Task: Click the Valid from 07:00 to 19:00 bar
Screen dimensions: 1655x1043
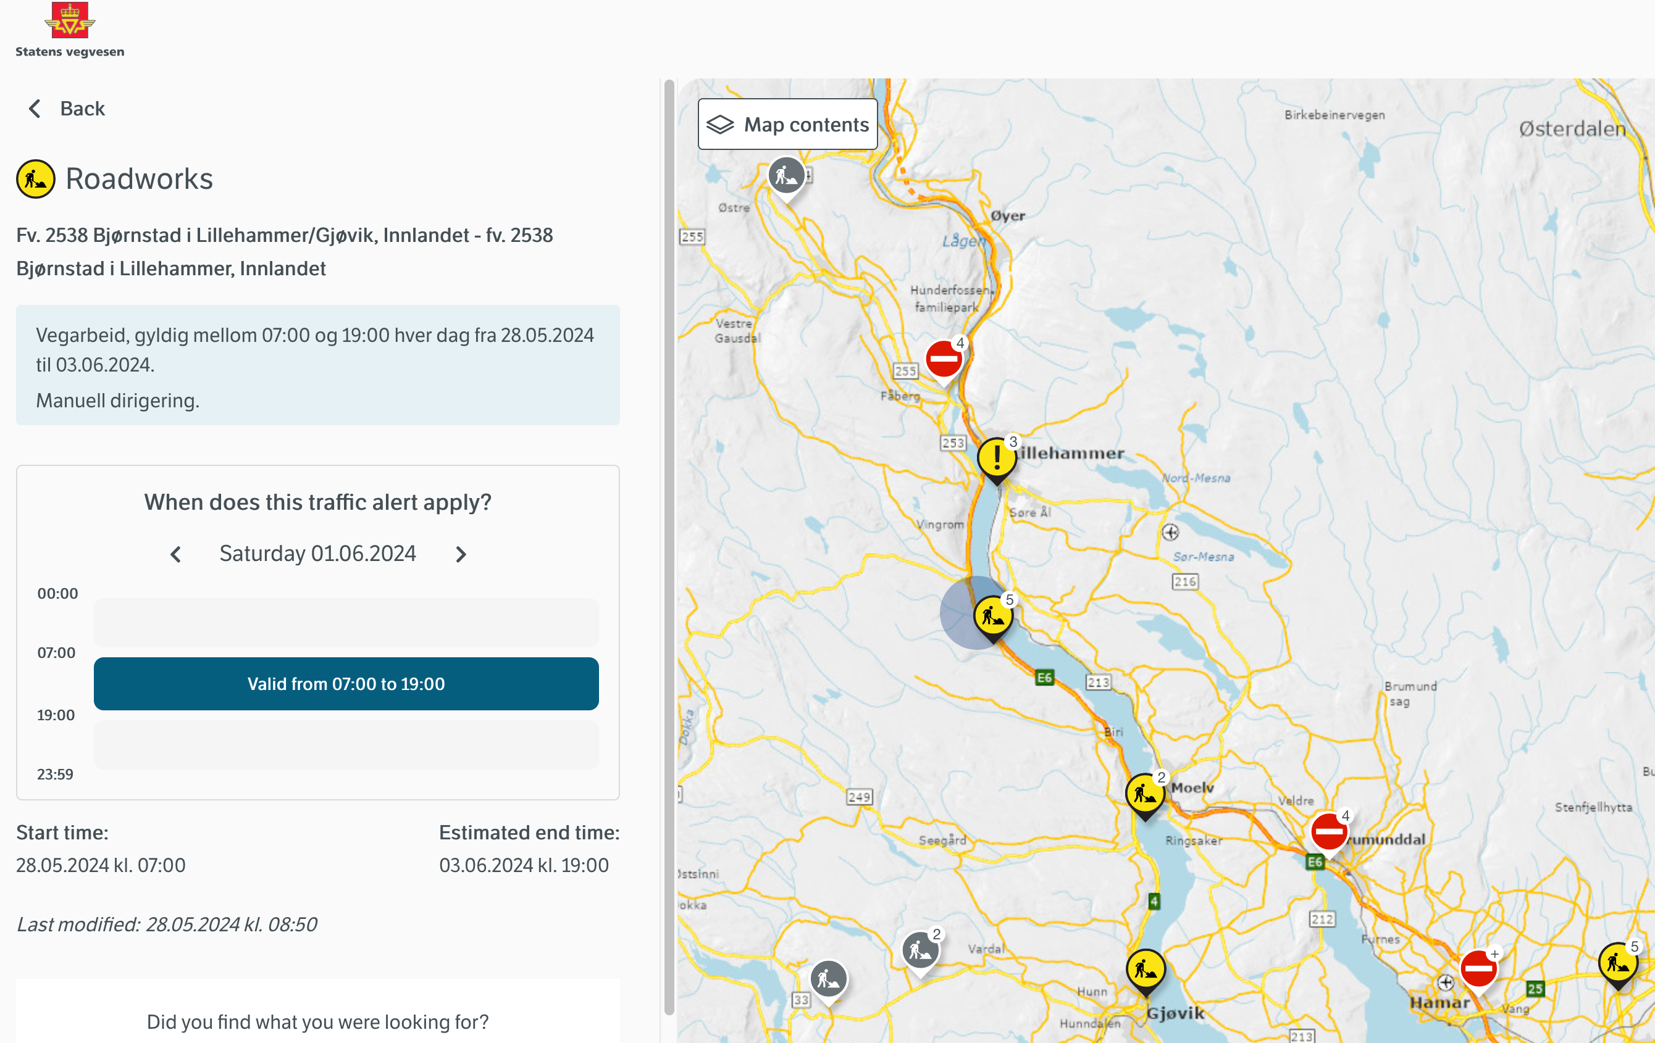Action: tap(346, 684)
